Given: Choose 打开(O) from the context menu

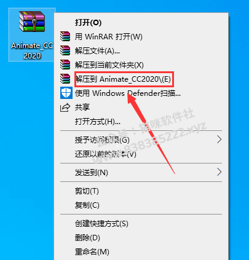Looking at the screenshot, I should [88, 23].
